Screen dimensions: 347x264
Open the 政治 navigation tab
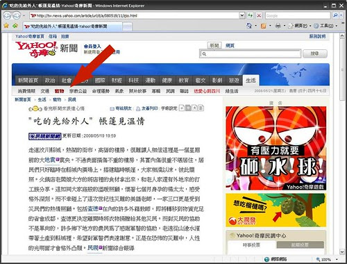(x=50, y=81)
